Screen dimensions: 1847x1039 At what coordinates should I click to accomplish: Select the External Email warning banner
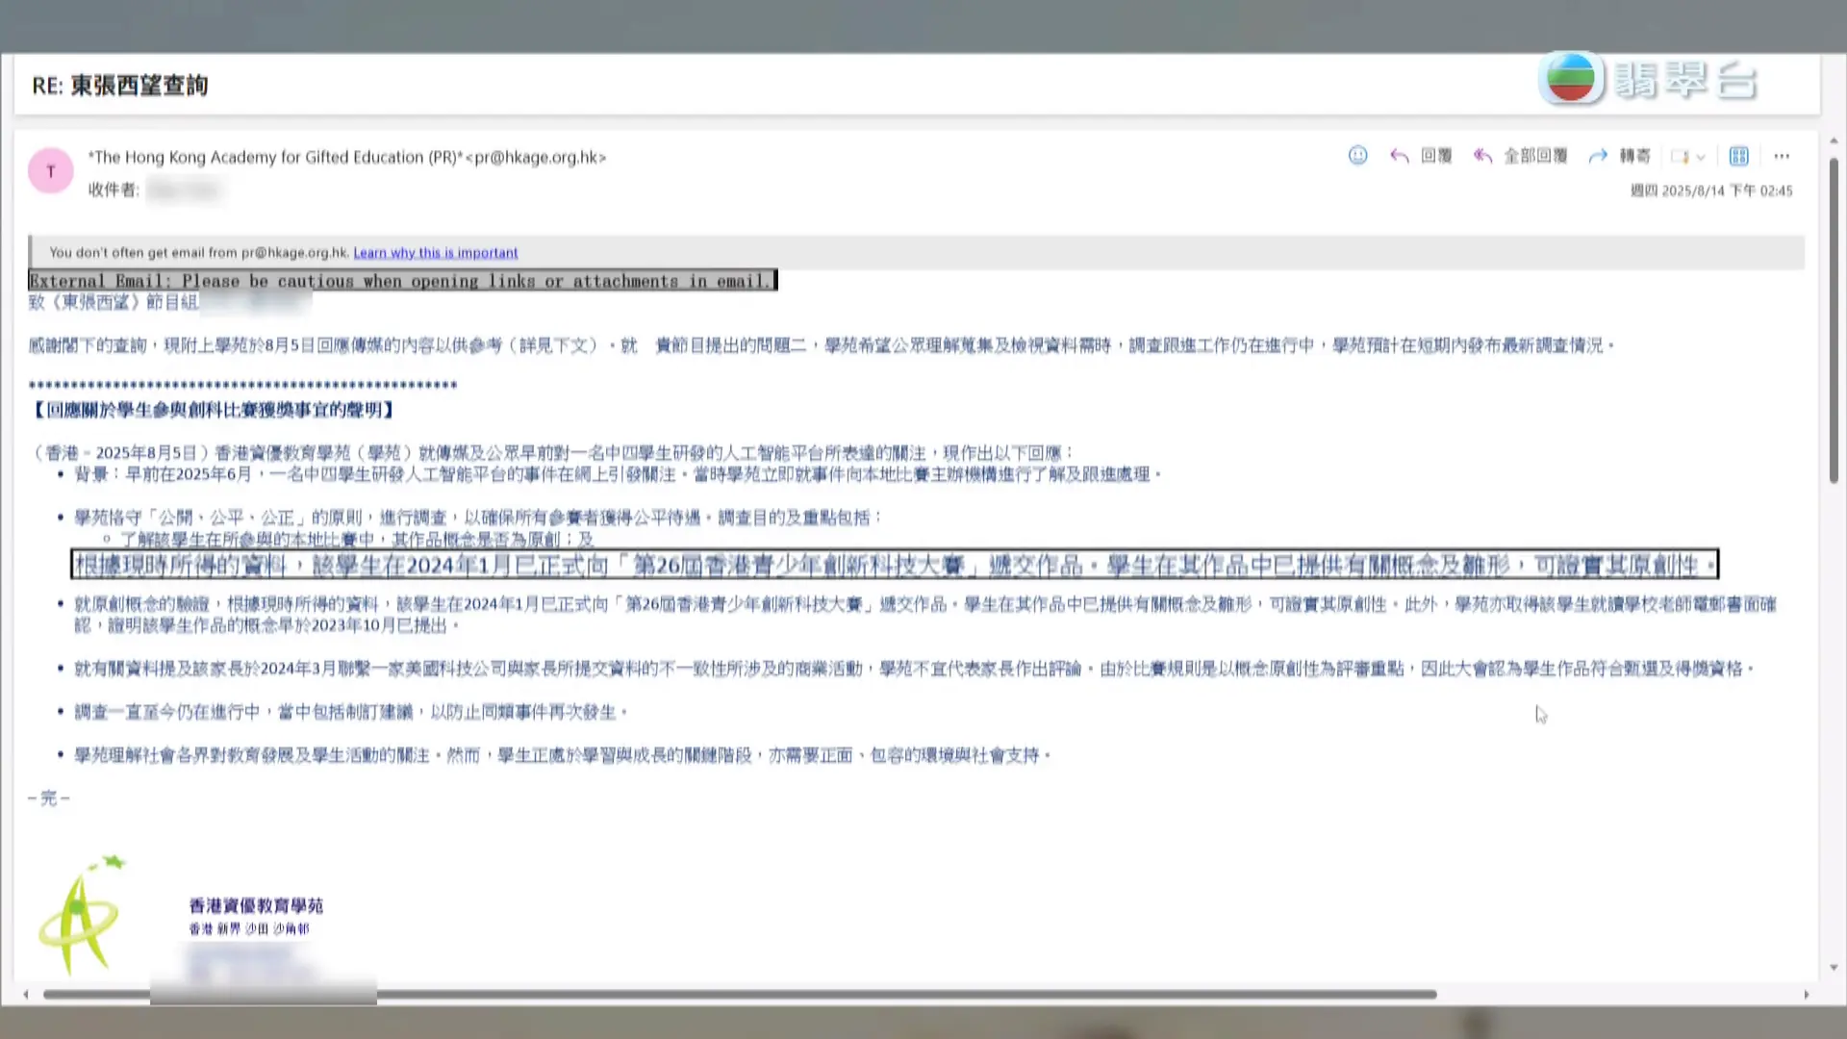coord(401,280)
